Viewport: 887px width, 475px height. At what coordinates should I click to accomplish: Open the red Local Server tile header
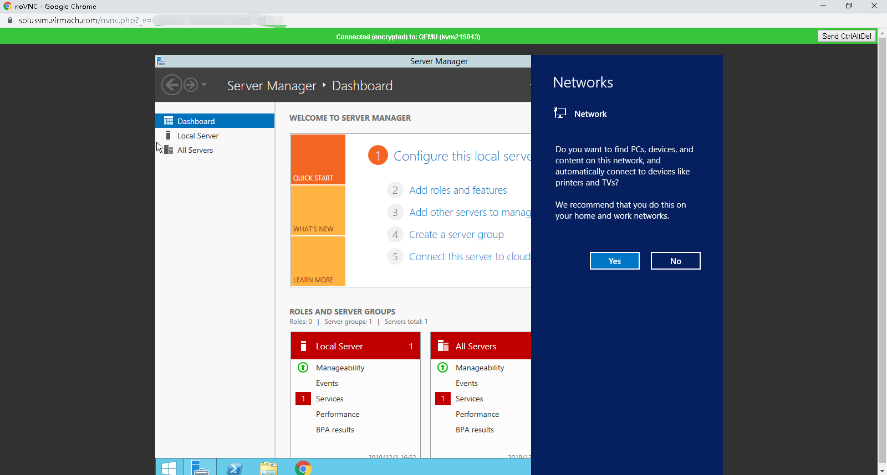(x=355, y=346)
